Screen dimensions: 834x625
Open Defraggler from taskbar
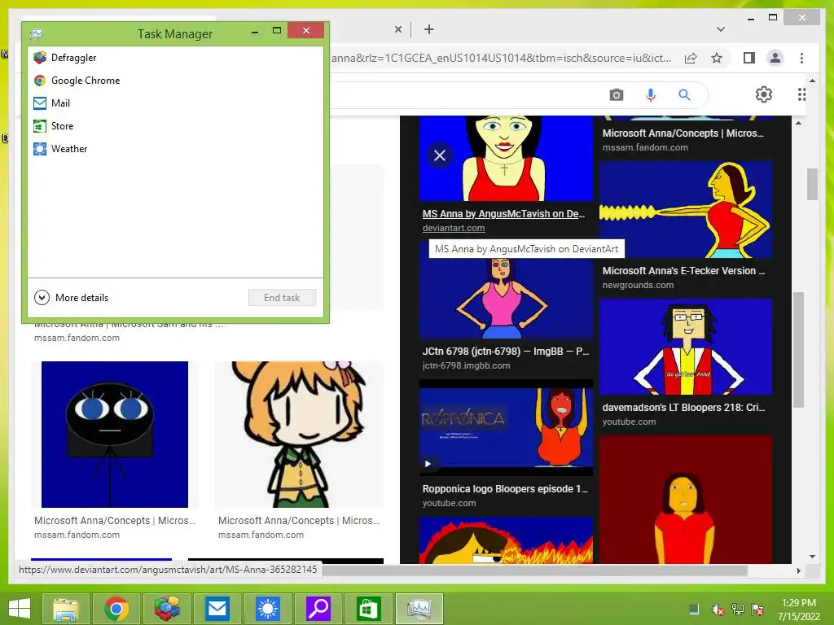click(x=167, y=609)
